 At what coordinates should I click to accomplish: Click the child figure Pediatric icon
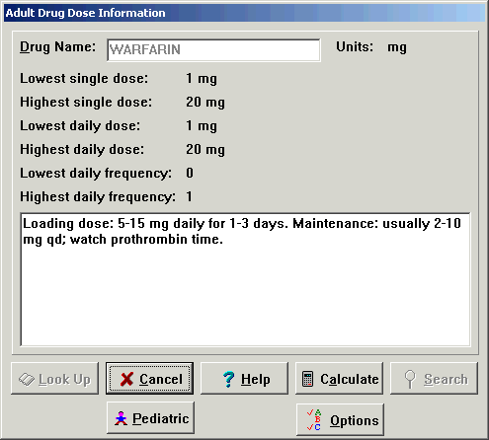point(121,418)
